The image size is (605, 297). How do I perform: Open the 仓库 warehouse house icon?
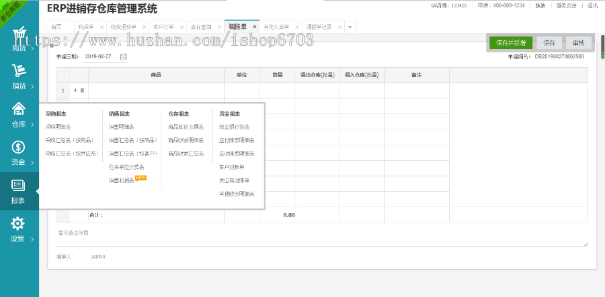pyautogui.click(x=19, y=109)
